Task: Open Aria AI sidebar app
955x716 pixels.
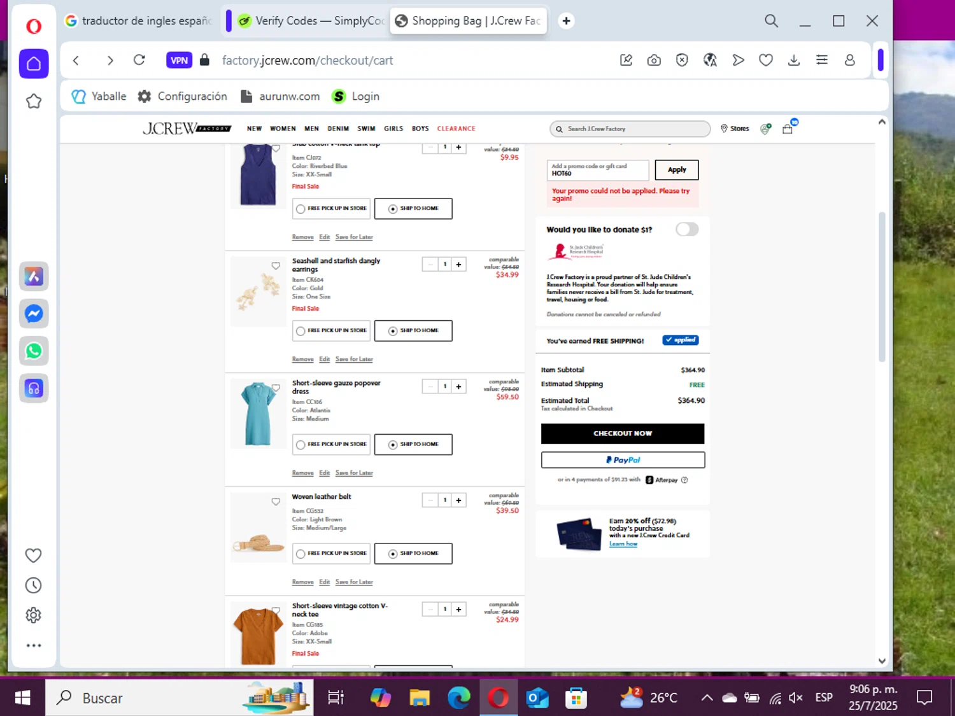Action: (34, 276)
